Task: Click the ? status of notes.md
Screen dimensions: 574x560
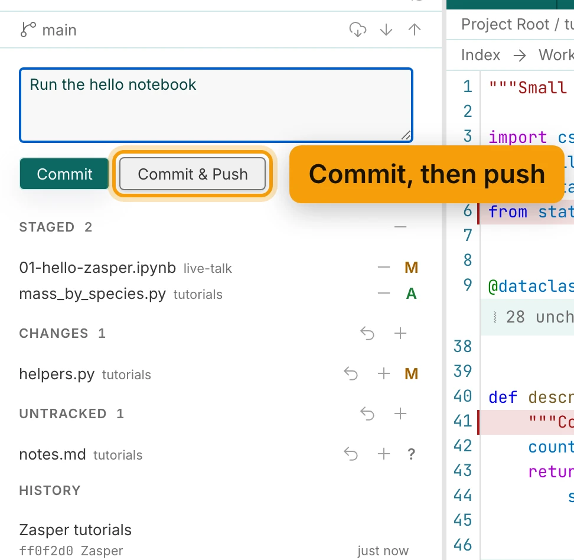Action: [x=411, y=454]
